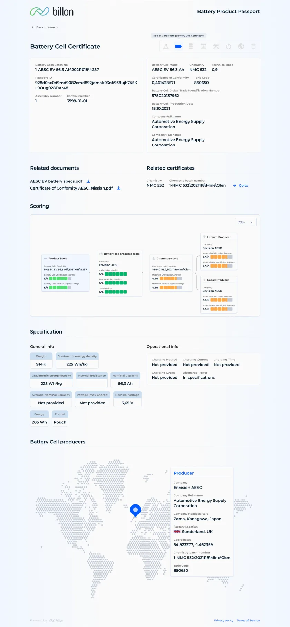This screenshot has height=627, width=290.
Task: Select the Lithium Producer score card
Action: [x=219, y=251]
